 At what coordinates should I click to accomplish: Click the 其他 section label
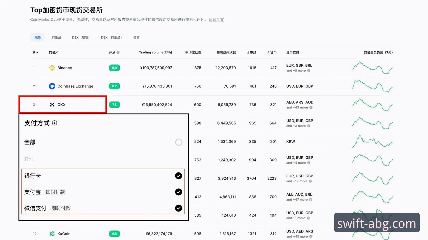click(x=29, y=159)
